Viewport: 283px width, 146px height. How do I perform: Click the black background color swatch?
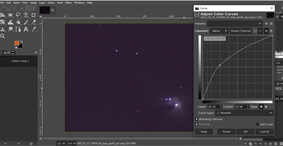pos(21,46)
